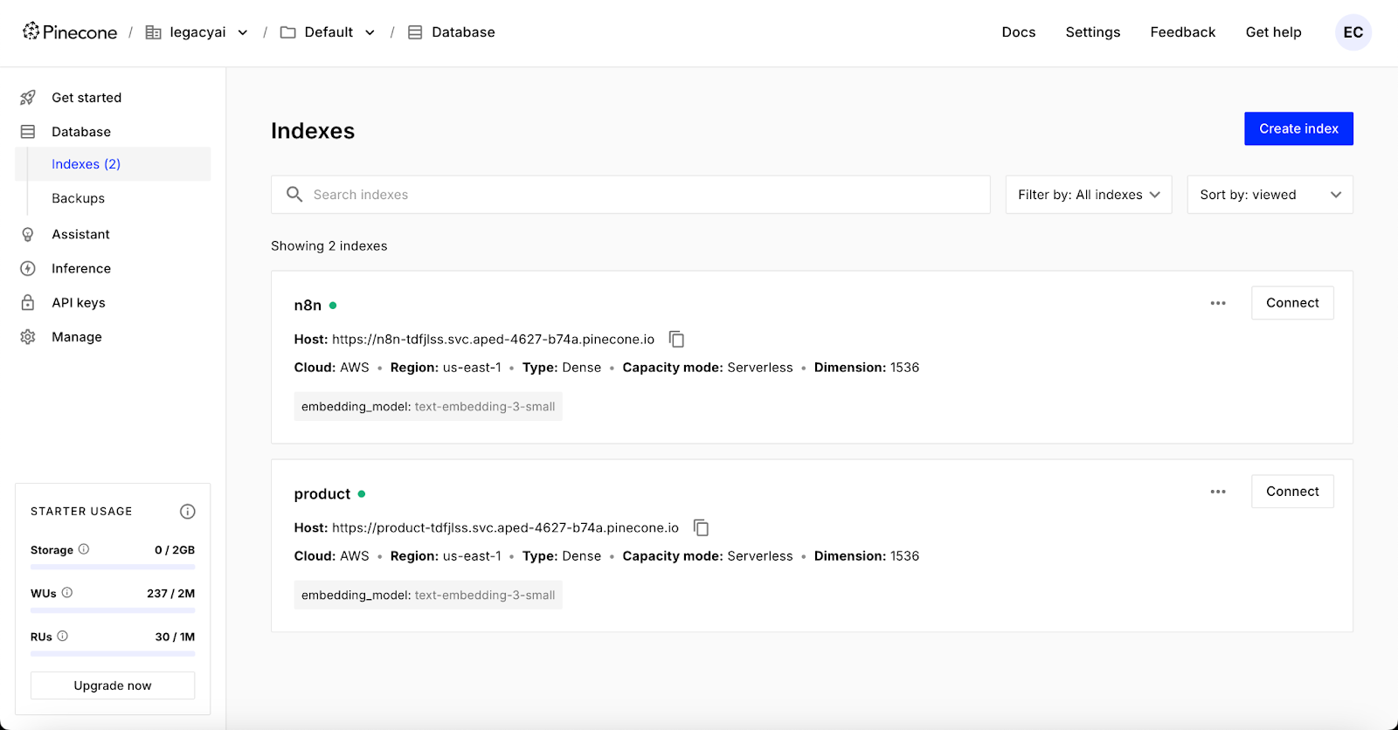Open Inference in the sidebar
1398x730 pixels.
[81, 269]
